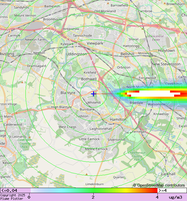Viewport: 187px width, 201px height.
Task: Click the Whitehill label near the marker
Action: [94, 103]
